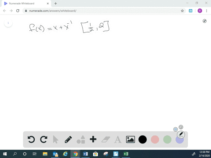Open Outlook from the taskbar
Screen dimensions: 211x158
(55, 154)
